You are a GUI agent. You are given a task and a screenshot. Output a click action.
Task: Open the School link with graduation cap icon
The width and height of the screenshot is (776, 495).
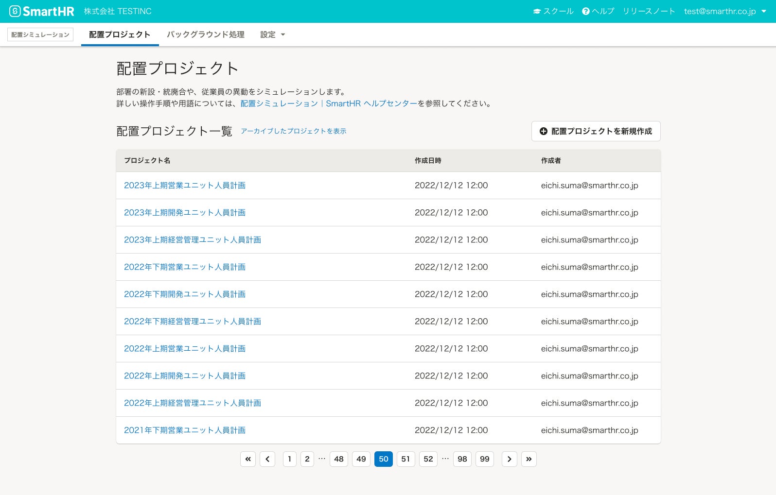click(553, 11)
